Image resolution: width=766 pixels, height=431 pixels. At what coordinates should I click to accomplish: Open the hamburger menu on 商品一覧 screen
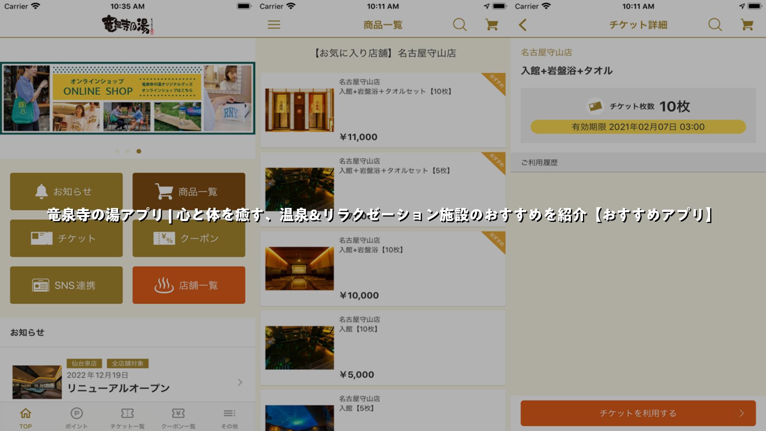[x=274, y=25]
